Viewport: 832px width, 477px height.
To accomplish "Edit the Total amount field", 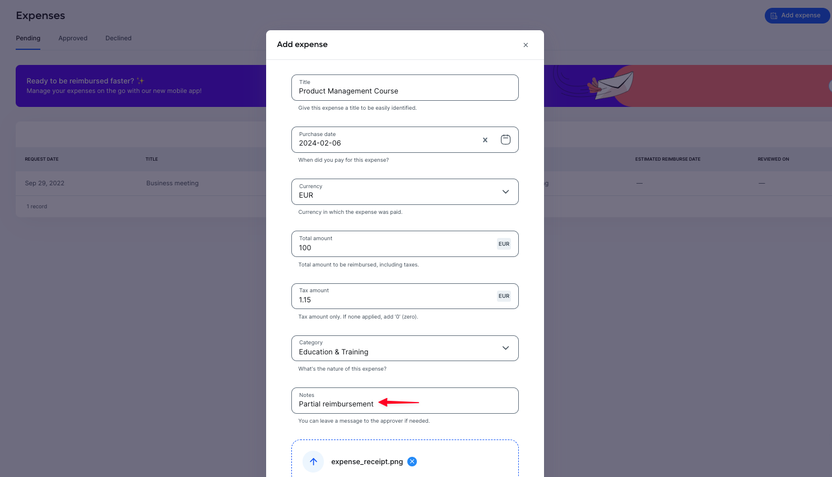I will [x=405, y=244].
